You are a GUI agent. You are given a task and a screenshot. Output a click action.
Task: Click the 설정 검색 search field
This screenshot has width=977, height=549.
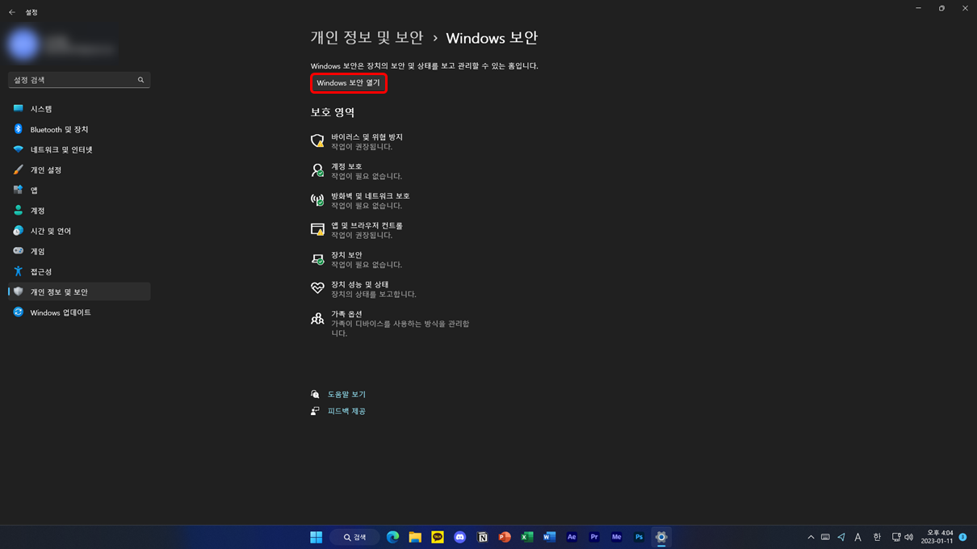click(79, 80)
